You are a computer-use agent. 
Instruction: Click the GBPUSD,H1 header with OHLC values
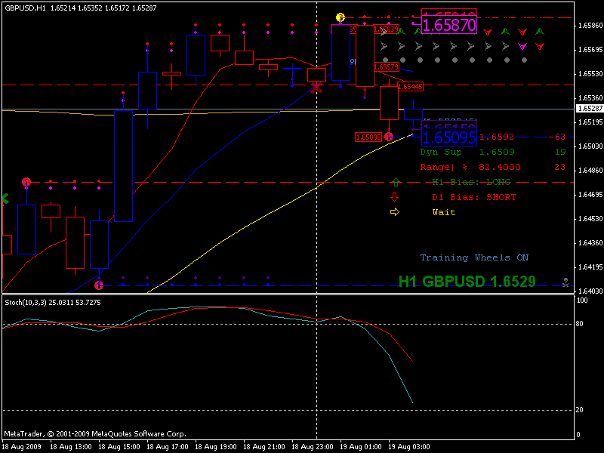click(x=81, y=8)
